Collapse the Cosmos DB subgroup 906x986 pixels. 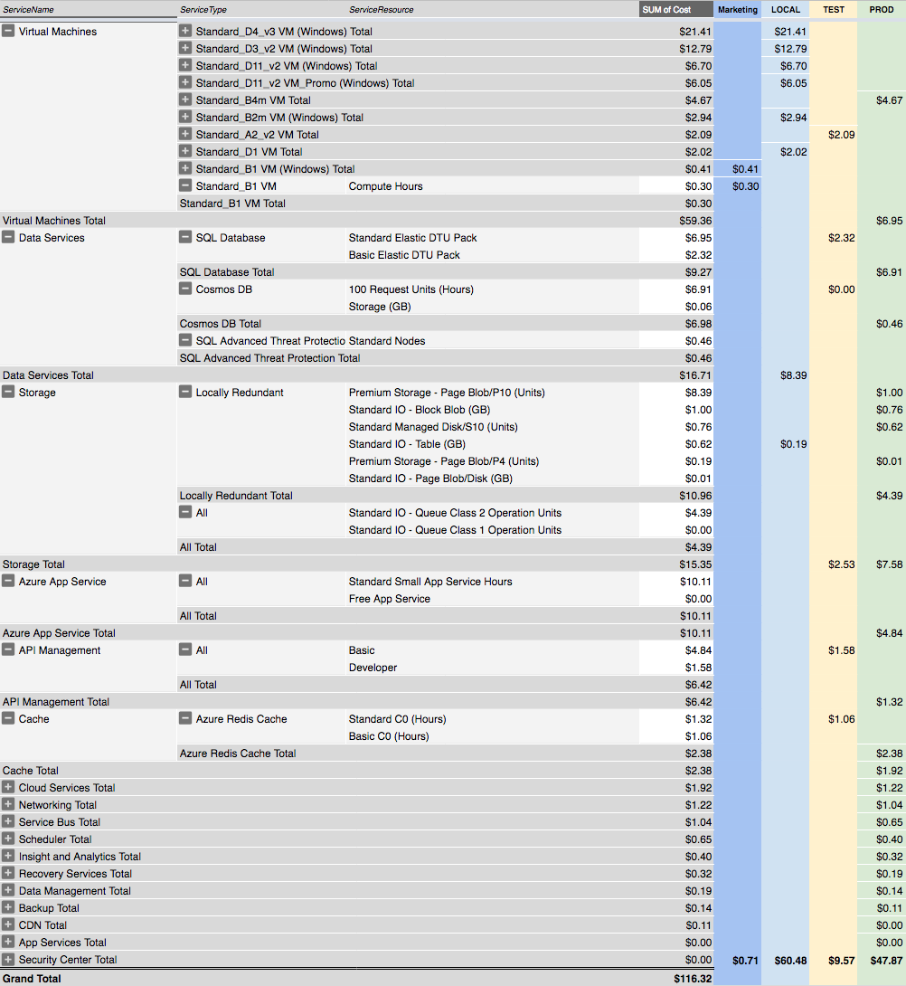pos(184,289)
